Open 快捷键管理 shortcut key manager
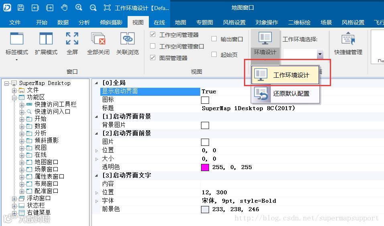This screenshot has height=226, width=384. click(x=348, y=43)
